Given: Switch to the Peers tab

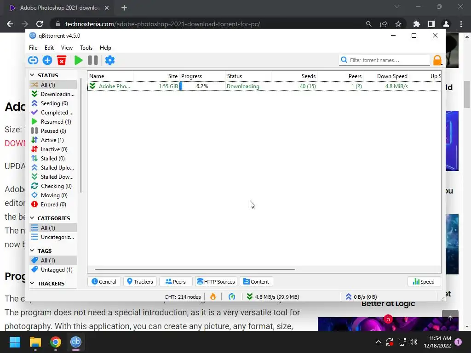Looking at the screenshot, I should click(176, 282).
